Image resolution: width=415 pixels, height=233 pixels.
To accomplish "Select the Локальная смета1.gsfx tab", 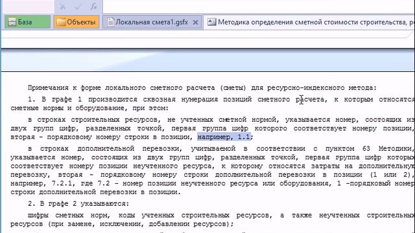I will [152, 22].
